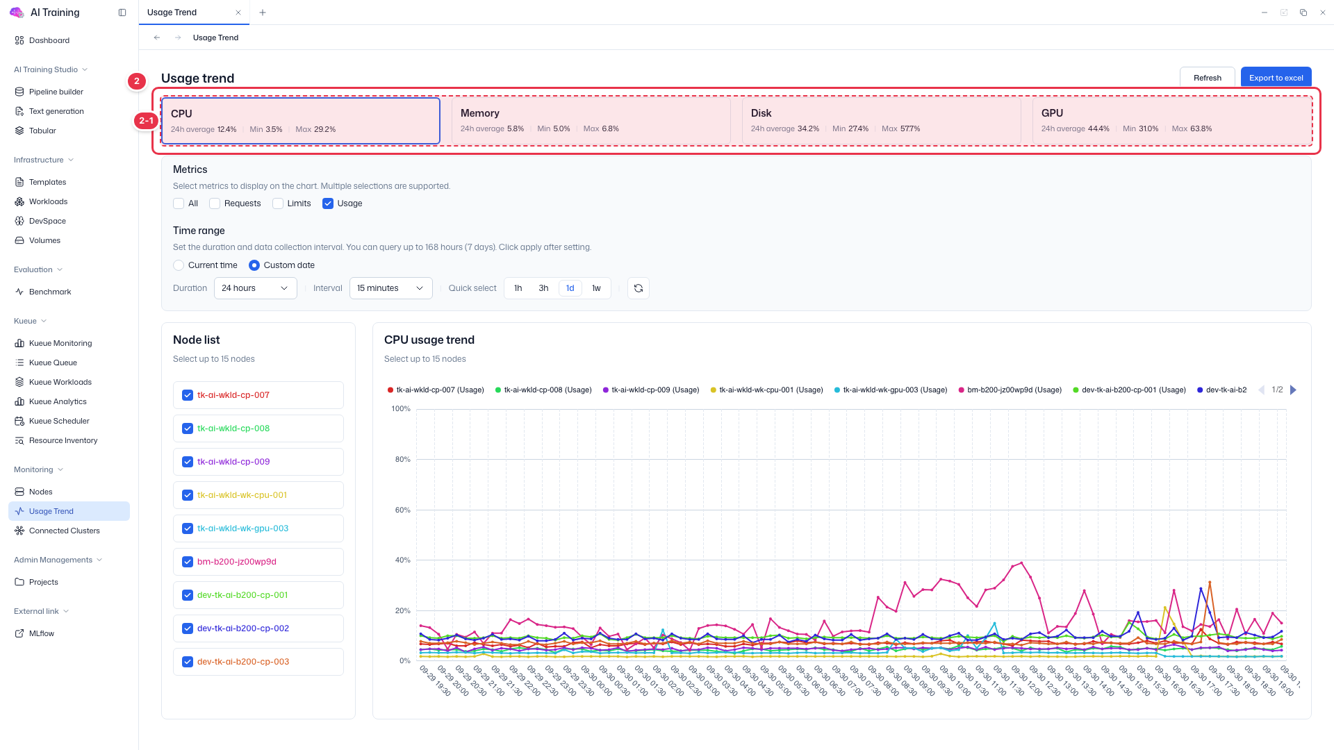The height and width of the screenshot is (750, 1334).
Task: Go to Connected Clusters page
Action: coord(64,531)
